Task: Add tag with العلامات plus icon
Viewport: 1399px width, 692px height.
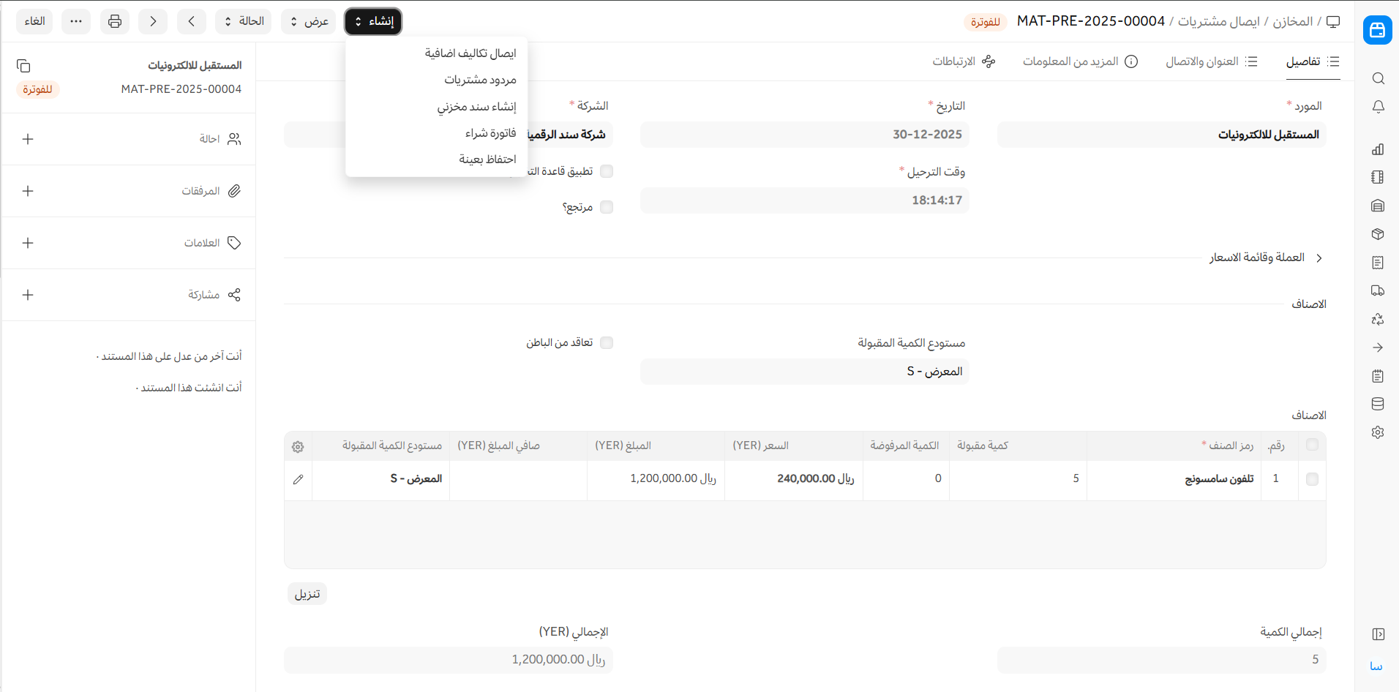Action: click(x=28, y=243)
